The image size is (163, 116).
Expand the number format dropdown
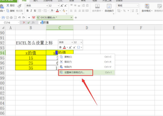coord(137,6)
